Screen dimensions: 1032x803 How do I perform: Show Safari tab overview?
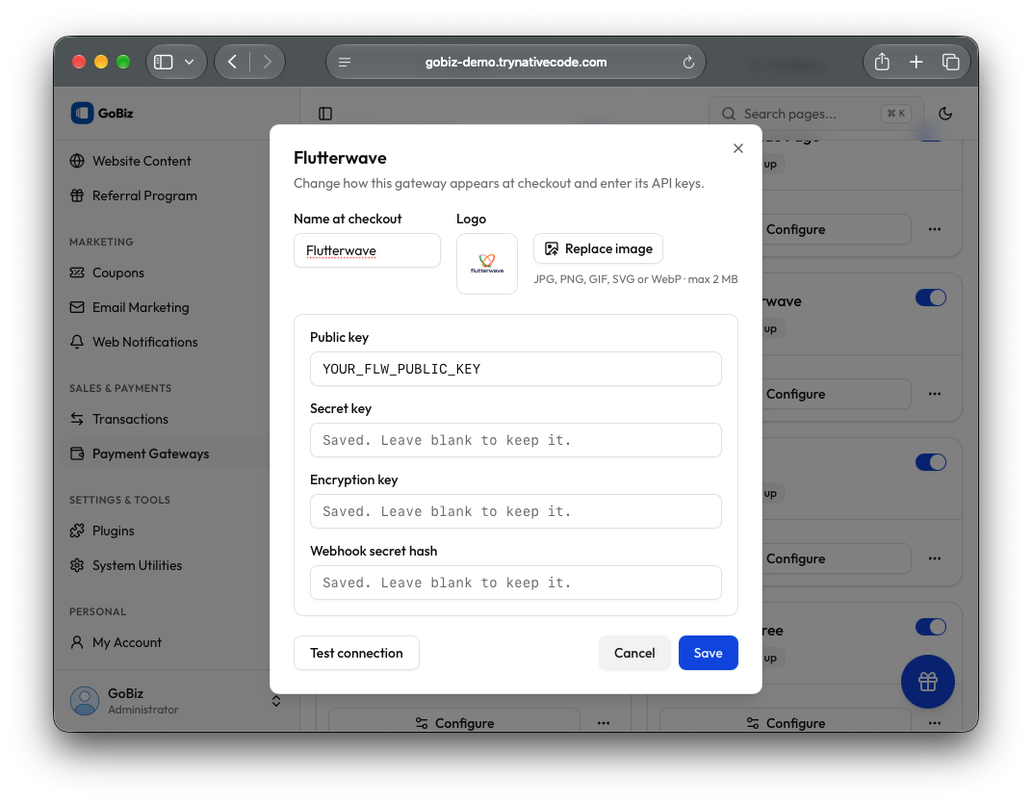coord(950,62)
